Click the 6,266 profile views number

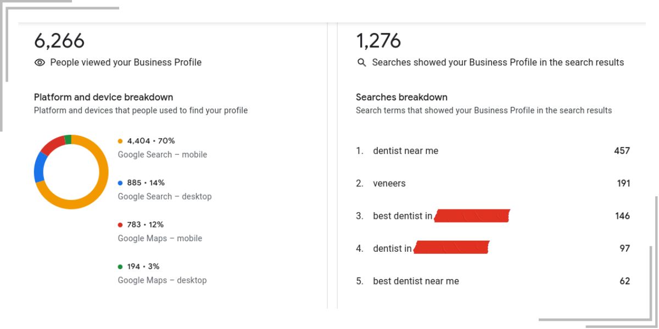[x=59, y=41]
